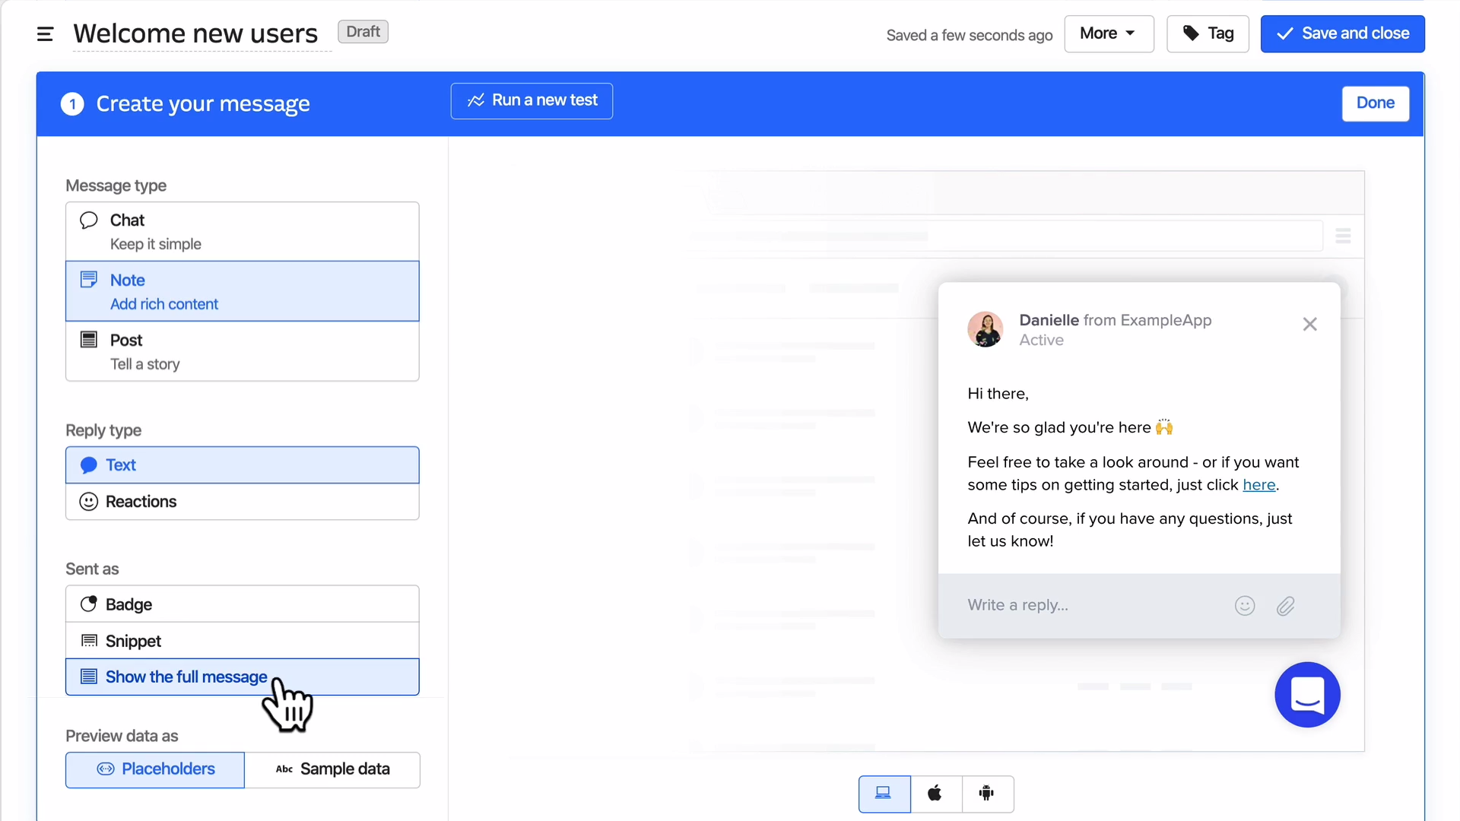Screen dimensions: 1460x821
Task: Open the Intercom messenger launcher bubble
Action: [x=1307, y=695]
